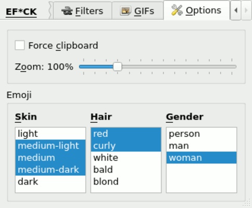Image resolution: width=252 pixels, height=208 pixels.
Task: Click the Zoom: 100% label
Action: [44, 67]
